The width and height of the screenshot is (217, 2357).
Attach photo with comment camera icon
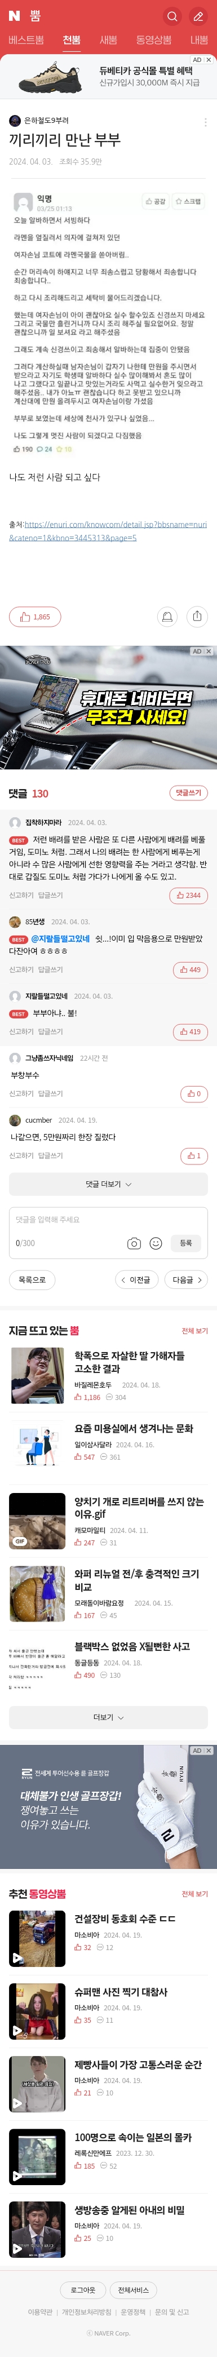[x=134, y=1243]
